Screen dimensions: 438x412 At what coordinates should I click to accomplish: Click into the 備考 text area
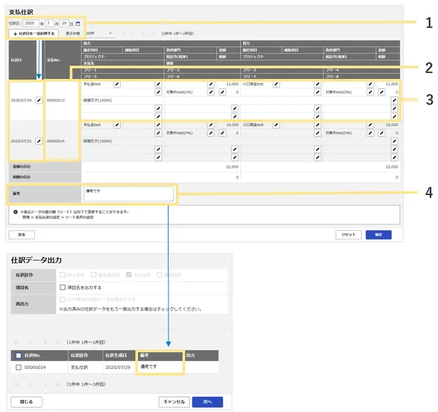[128, 193]
